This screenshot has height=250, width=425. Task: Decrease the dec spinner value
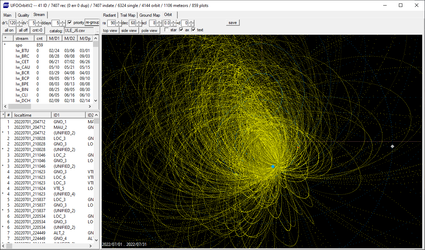[138, 25]
